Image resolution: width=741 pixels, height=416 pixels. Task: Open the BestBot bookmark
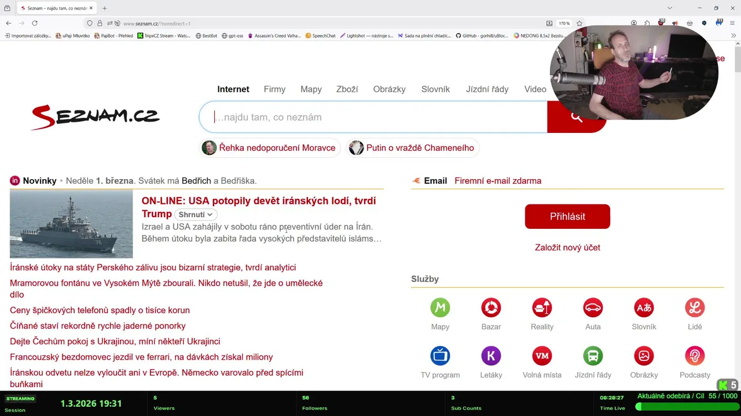[206, 36]
